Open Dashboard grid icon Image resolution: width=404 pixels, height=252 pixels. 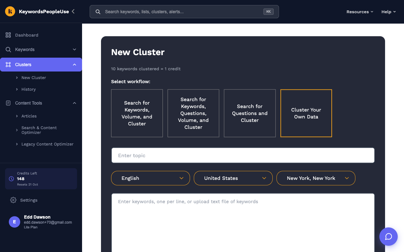8,35
